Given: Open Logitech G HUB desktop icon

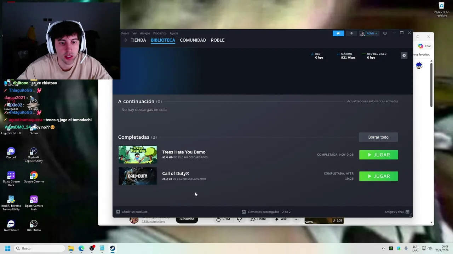Looking at the screenshot, I should (11, 129).
